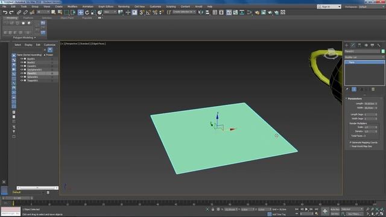Click the Play Animation button

[x=306, y=209]
